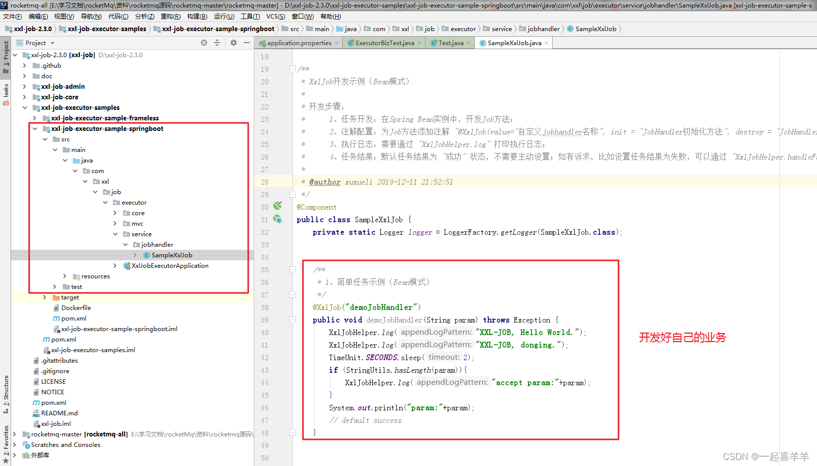Open the 编辑(E) menu
This screenshot has height=466, width=817.
[x=38, y=17]
